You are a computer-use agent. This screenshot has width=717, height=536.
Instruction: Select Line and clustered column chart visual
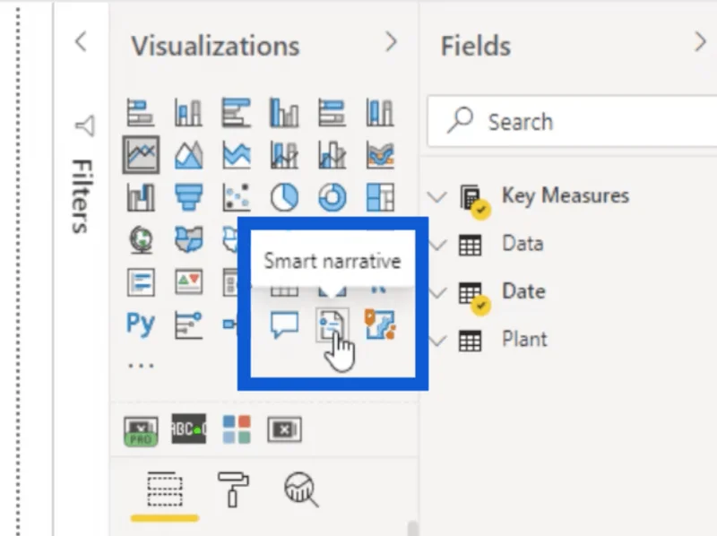[332, 155]
